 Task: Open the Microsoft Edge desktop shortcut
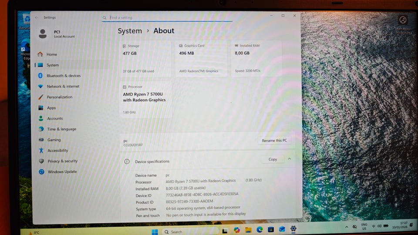[x=26, y=50]
